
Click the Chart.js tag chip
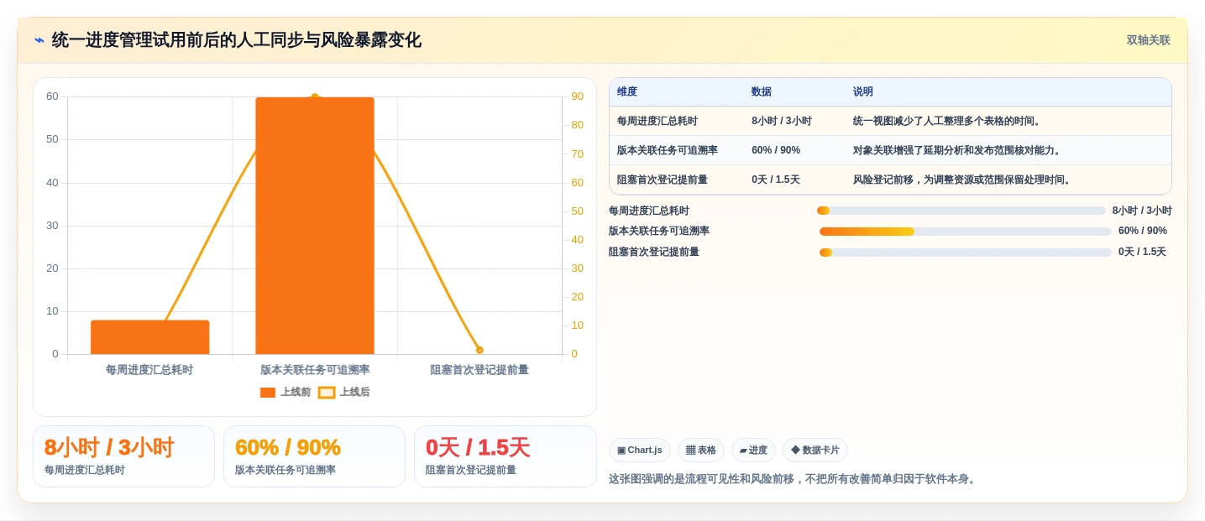640,451
